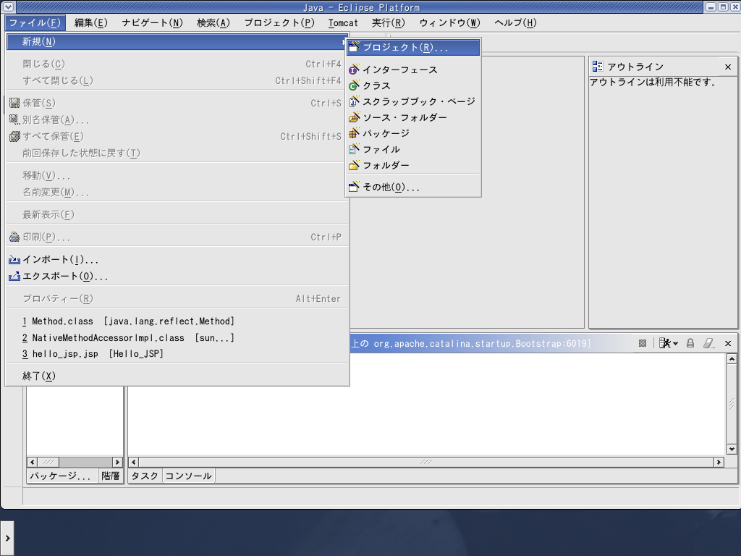
Task: Choose インポート(I)... from the File menu
Action: (177, 260)
